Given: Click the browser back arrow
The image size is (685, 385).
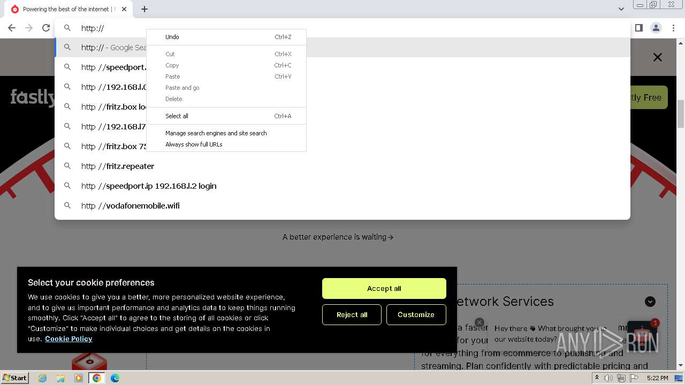Looking at the screenshot, I should [12, 28].
